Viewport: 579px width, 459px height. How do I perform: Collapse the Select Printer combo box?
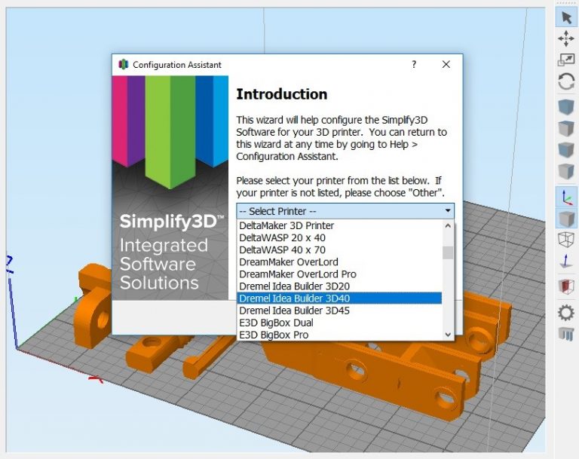pyautogui.click(x=345, y=211)
